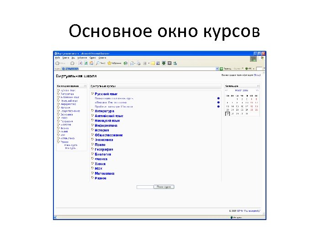This screenshot has height=247, width=329.
Task: Open the Справка menu
Action: (102, 58)
